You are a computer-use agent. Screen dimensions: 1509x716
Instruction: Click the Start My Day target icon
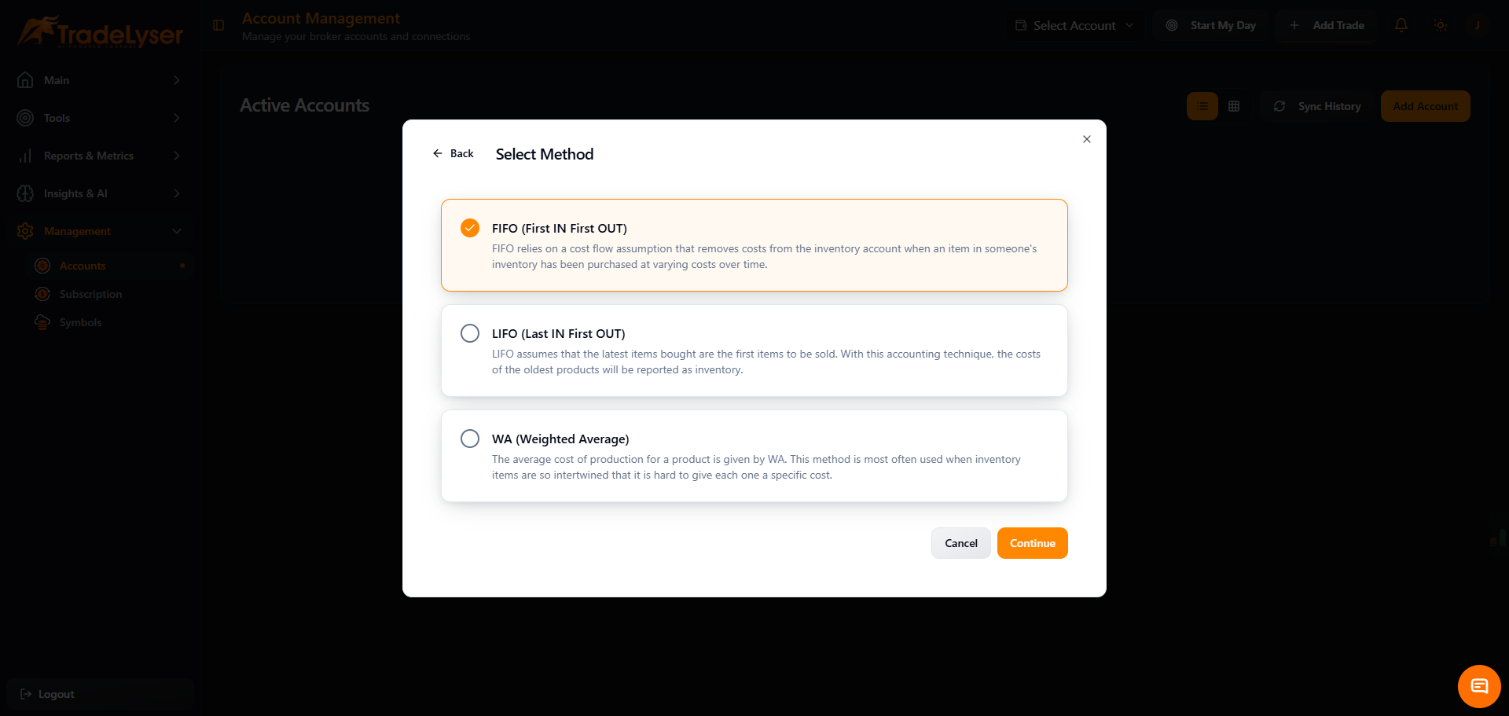1172,24
